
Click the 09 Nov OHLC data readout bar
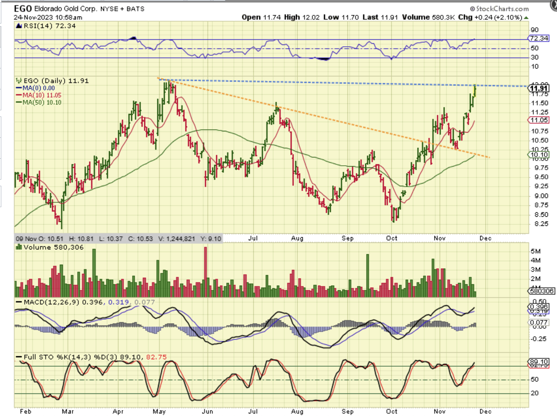point(119,239)
